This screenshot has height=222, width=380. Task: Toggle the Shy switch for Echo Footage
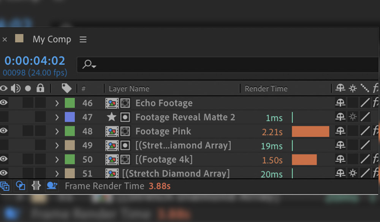click(x=340, y=103)
